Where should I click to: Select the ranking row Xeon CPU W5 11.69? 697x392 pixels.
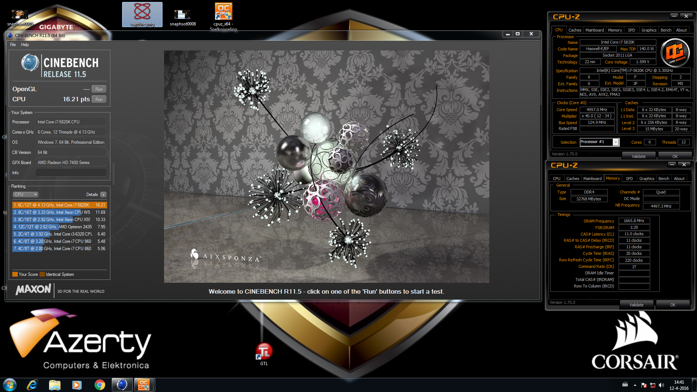click(x=60, y=212)
